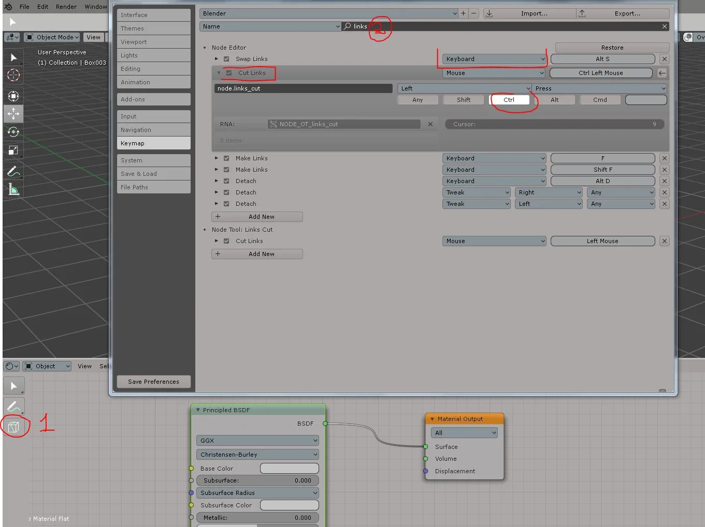Switch to the System preferences tab
The height and width of the screenshot is (527, 705).
(x=154, y=160)
